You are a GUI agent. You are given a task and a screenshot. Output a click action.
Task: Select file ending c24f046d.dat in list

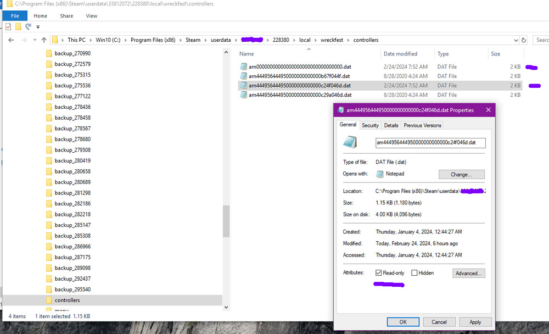300,86
